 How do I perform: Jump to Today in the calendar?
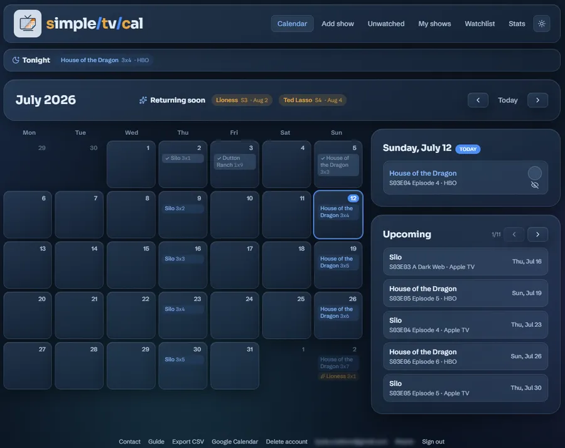[508, 100]
